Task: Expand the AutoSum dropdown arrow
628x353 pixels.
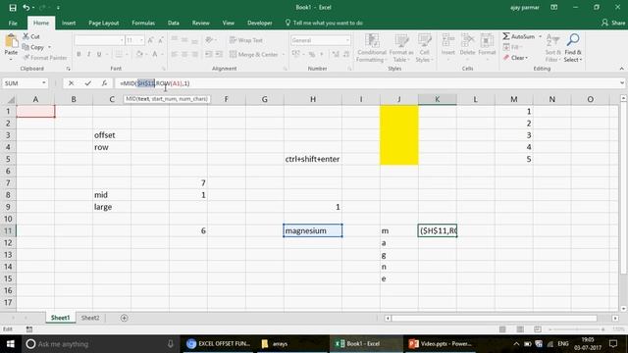Action: point(540,36)
